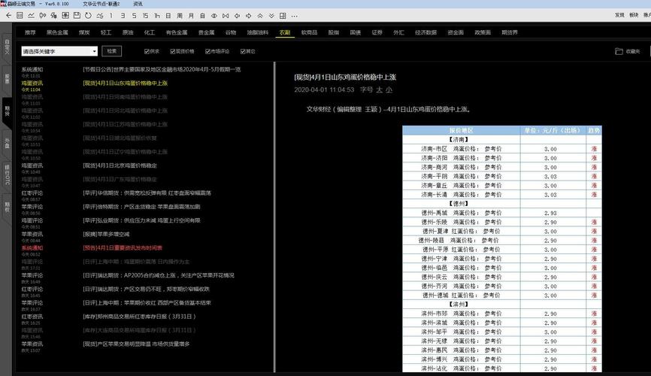Click the vertical divider scrollbar between panels
Image resolution: width=651 pixels, height=376 pixels.
click(x=274, y=217)
